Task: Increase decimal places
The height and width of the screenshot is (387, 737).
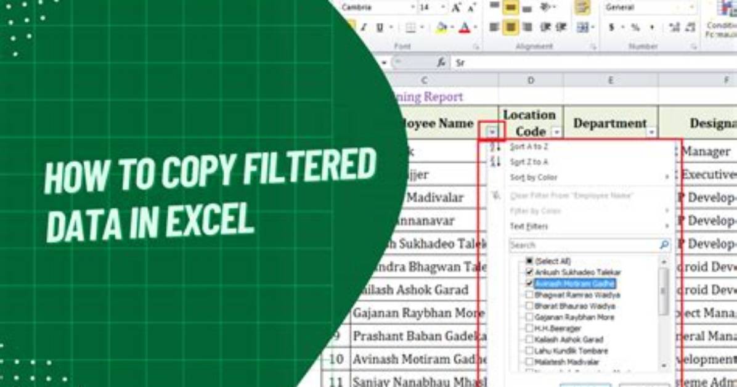Action: tap(675, 28)
